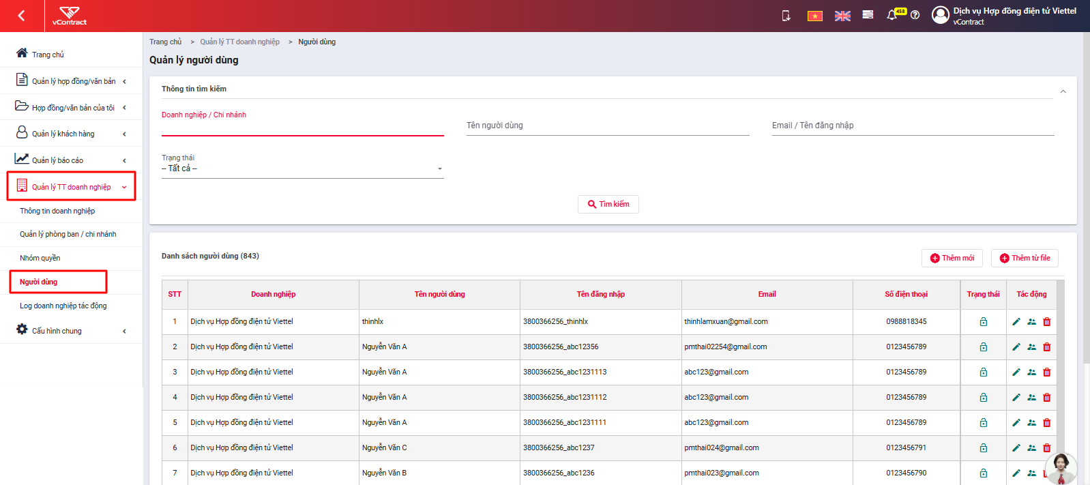Click the Thêm mới button
This screenshot has width=1090, height=485.
[x=952, y=259]
